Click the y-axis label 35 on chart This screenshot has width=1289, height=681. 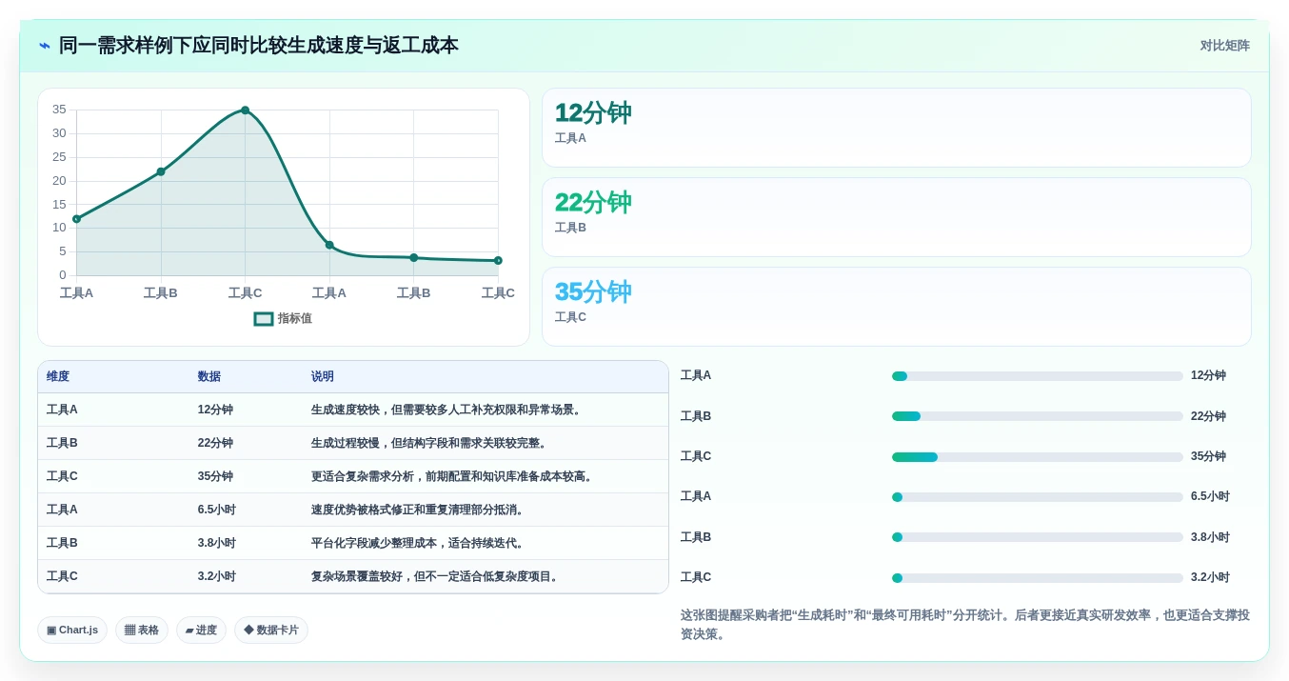tap(59, 110)
